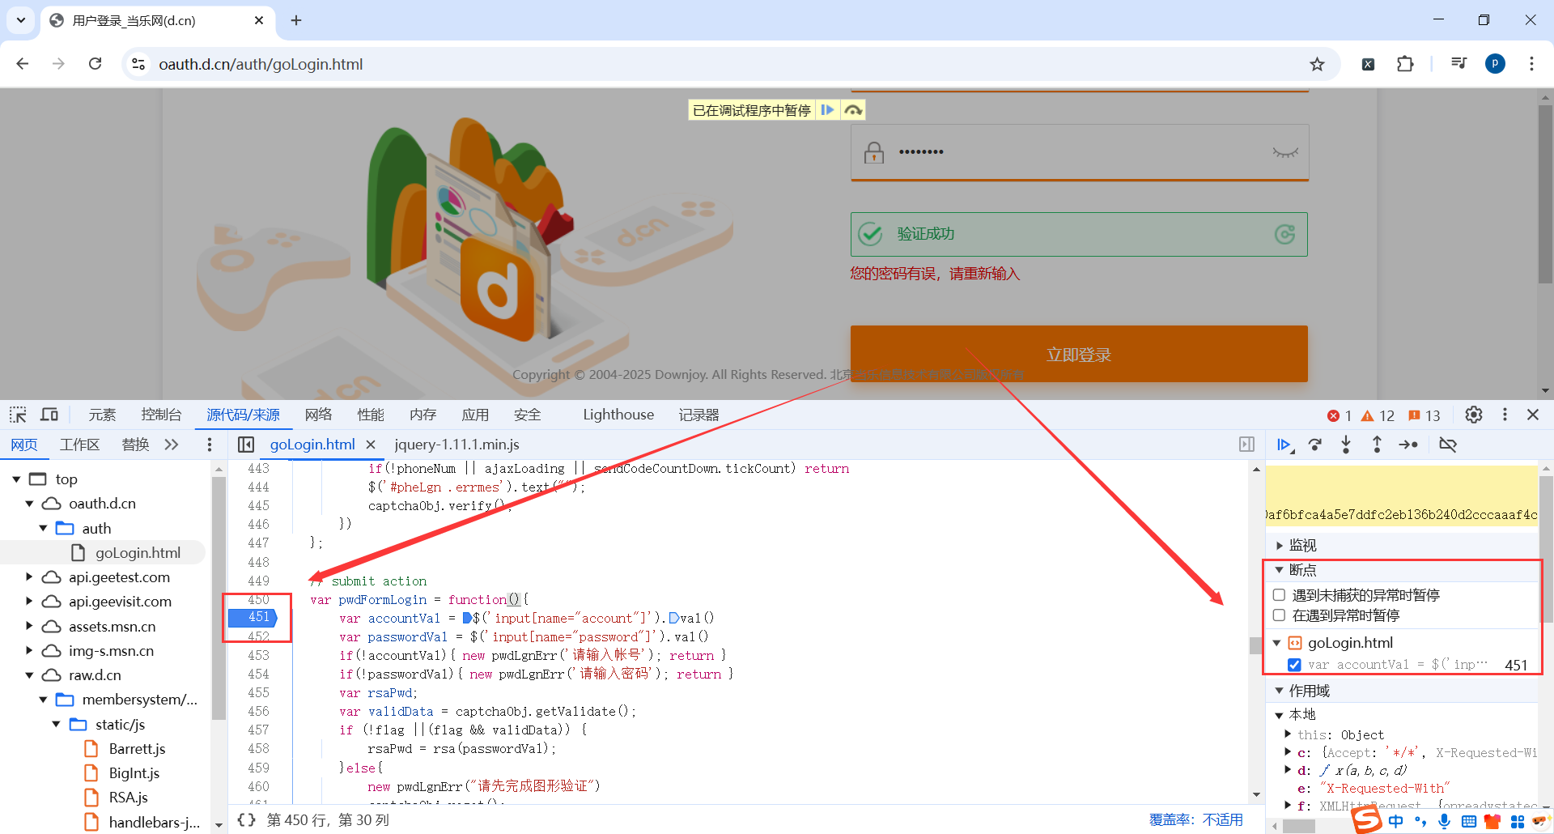Click the error count badge
Viewport: 1554px width, 834px height.
click(x=1340, y=415)
